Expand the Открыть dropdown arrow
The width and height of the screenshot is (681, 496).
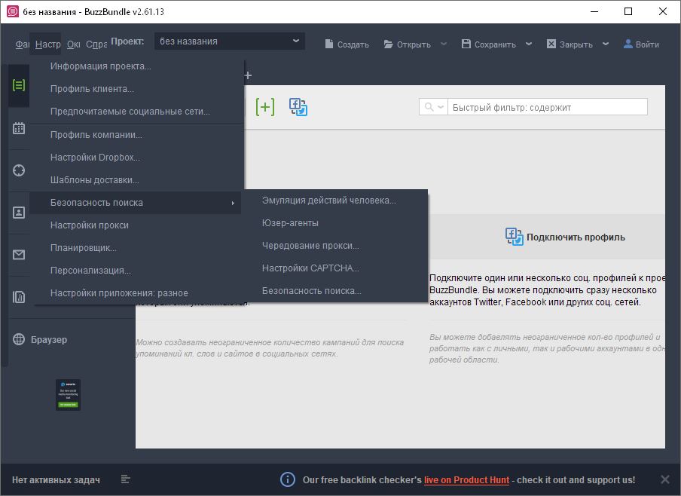point(444,44)
